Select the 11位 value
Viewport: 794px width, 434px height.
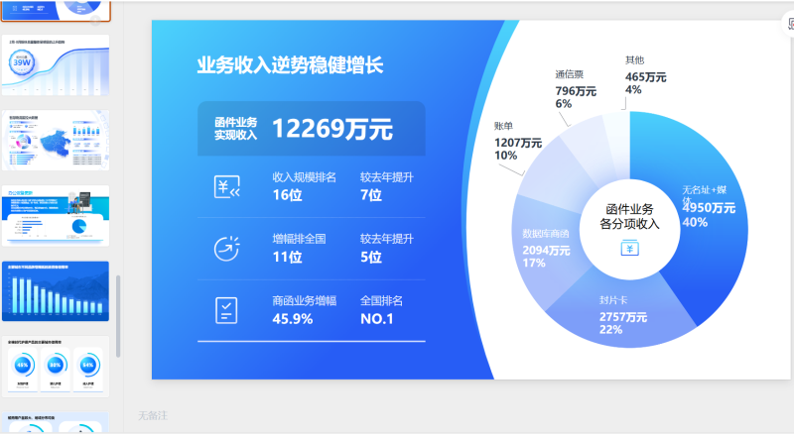click(287, 257)
